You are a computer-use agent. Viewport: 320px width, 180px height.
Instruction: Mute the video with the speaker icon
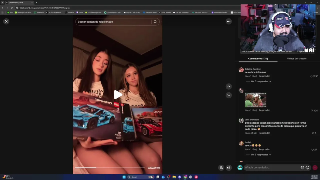pos(228,168)
